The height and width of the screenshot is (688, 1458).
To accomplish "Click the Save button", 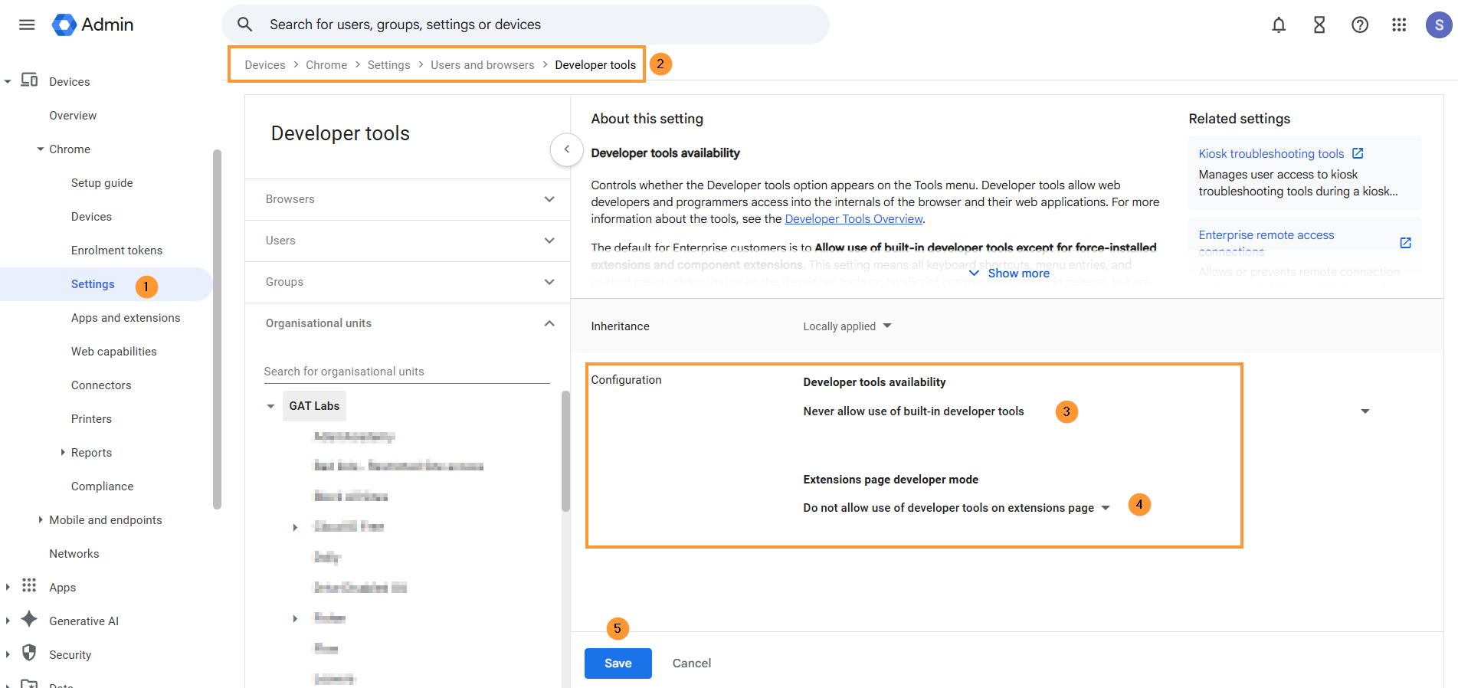I will click(x=618, y=663).
